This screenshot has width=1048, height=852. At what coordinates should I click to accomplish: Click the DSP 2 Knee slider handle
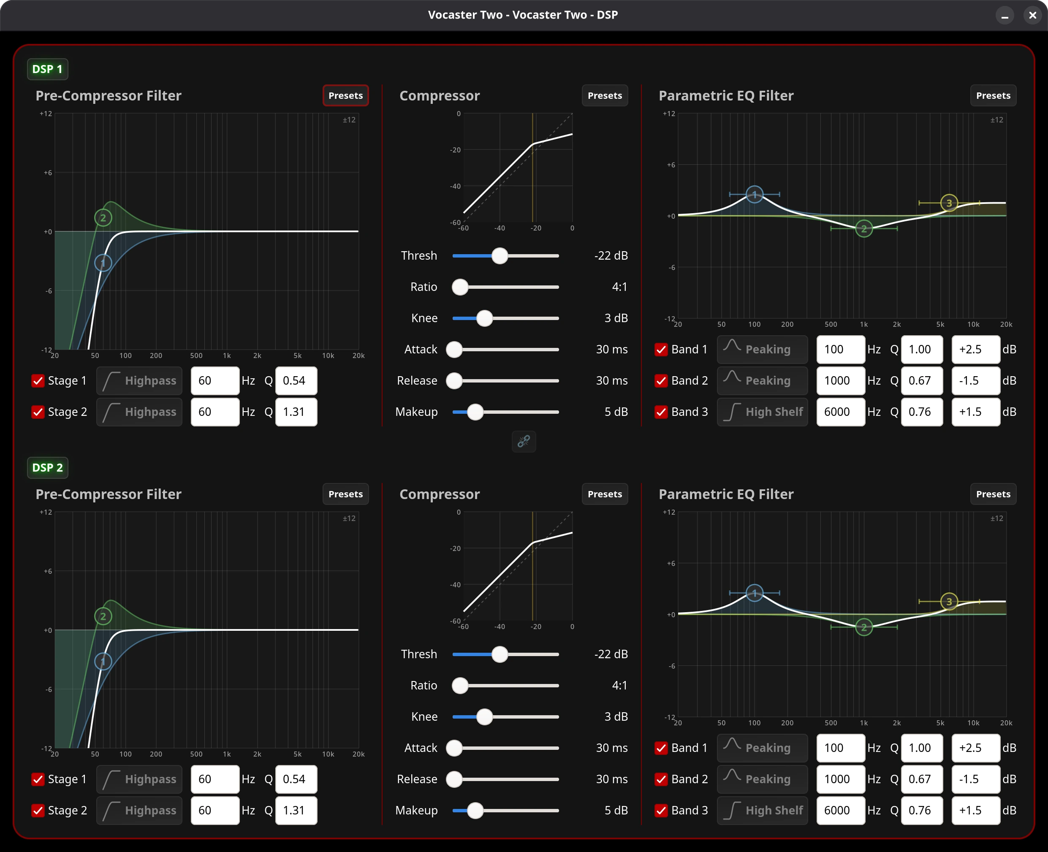pyautogui.click(x=484, y=717)
